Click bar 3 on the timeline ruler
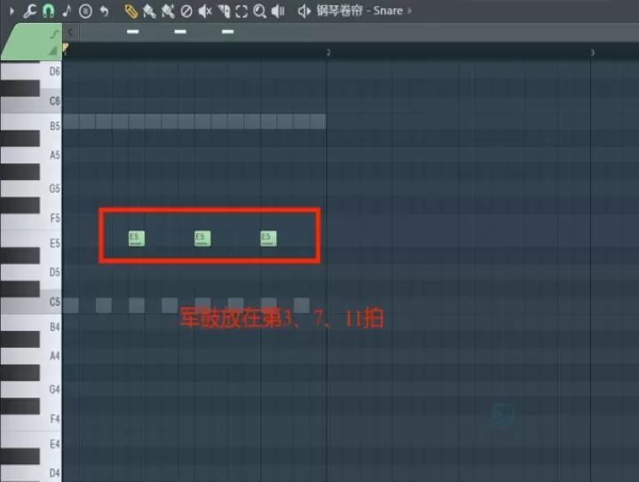 tap(592, 52)
